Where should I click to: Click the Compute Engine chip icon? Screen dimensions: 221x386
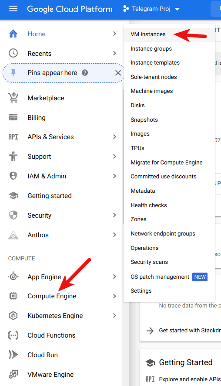13,296
